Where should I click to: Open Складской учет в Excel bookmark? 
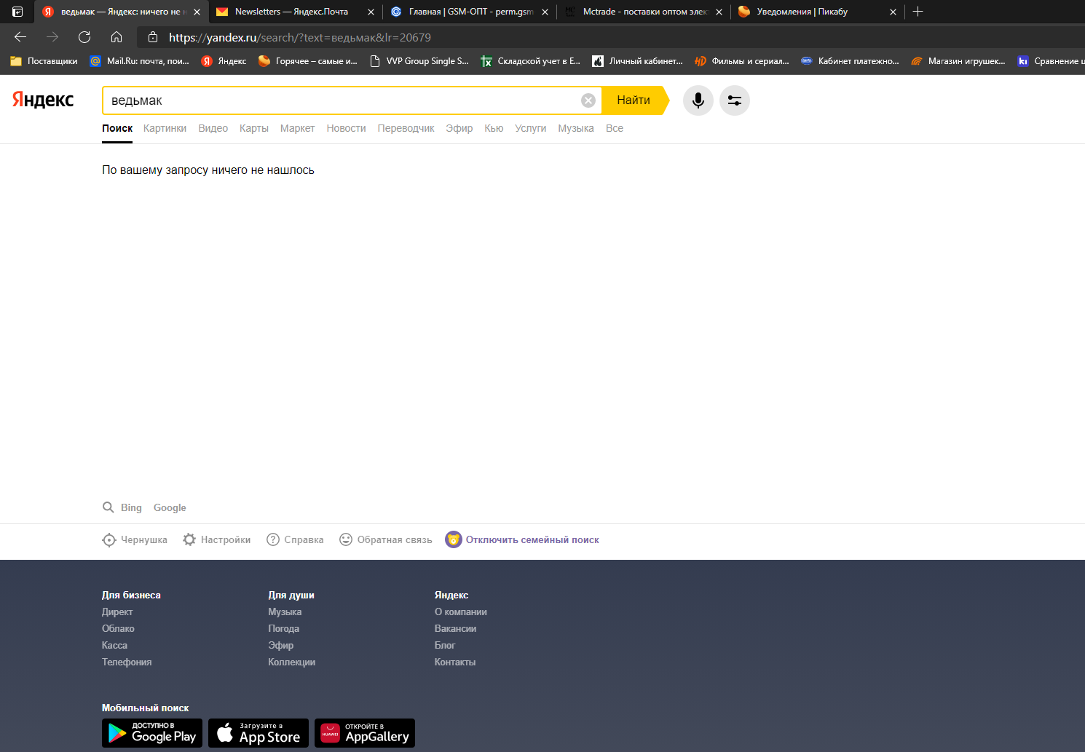531,61
